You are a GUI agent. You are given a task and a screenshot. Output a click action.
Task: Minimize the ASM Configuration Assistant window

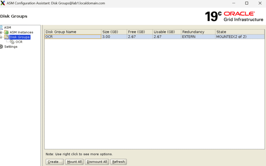234,3
